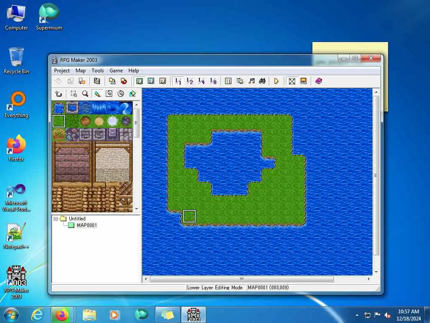430x323 pixels.
Task: Pick the magnifying glass Zoom tool
Action: tap(85, 94)
